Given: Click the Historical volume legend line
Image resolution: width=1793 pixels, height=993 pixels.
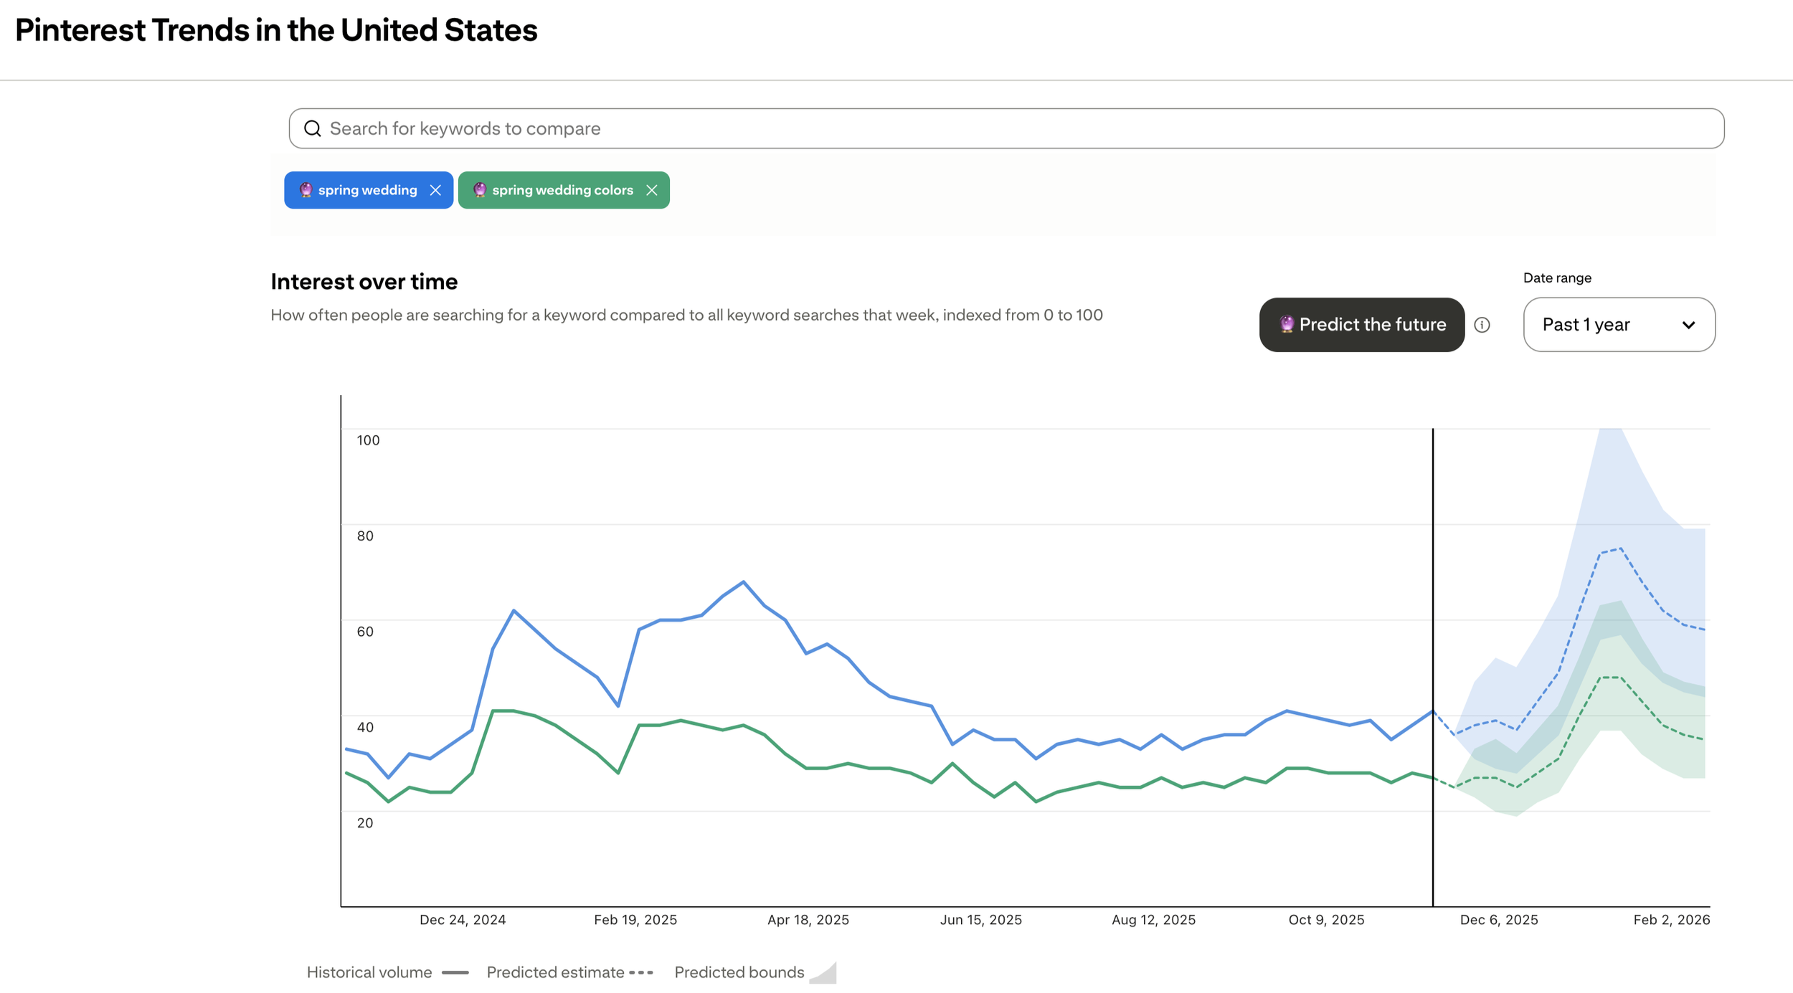Looking at the screenshot, I should (455, 972).
